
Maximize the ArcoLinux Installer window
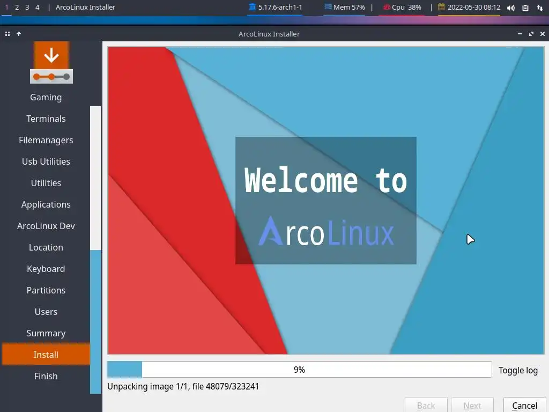click(531, 34)
